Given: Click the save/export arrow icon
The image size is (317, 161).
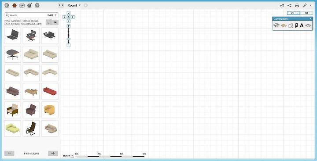Looking at the screenshot, I should pyautogui.click(x=282, y=5).
